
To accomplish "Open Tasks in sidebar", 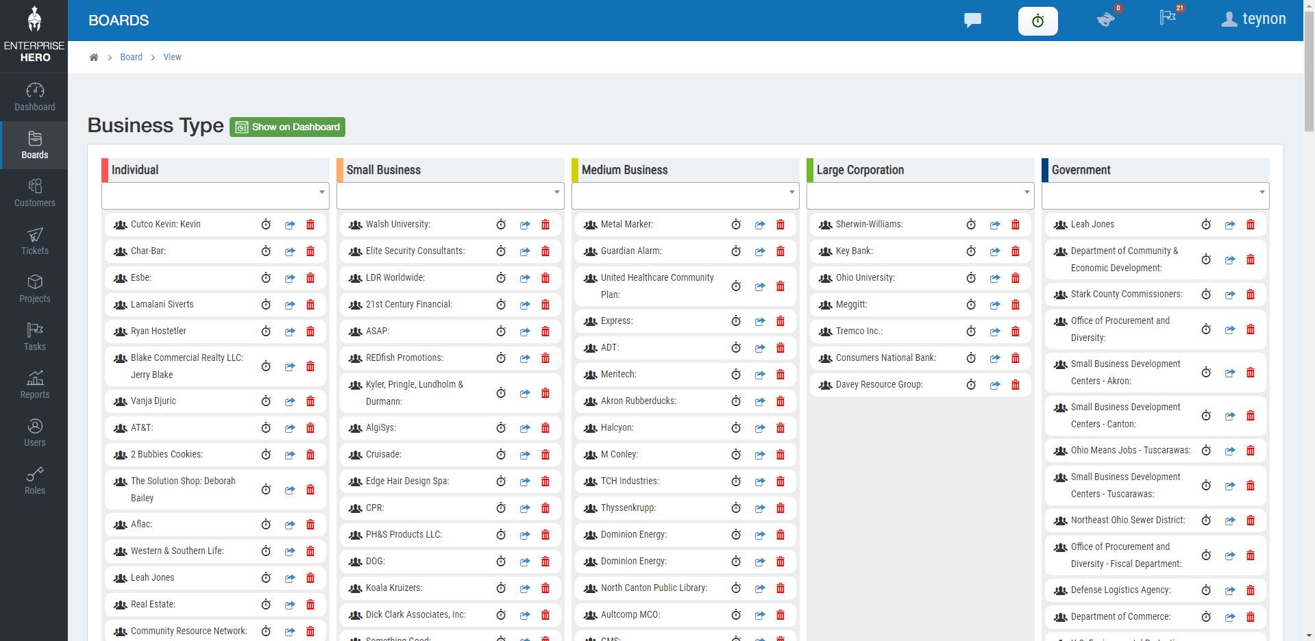I will (34, 337).
